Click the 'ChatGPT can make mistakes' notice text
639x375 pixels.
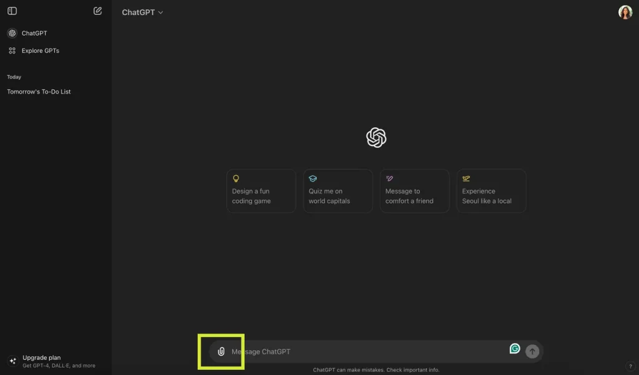(376, 370)
